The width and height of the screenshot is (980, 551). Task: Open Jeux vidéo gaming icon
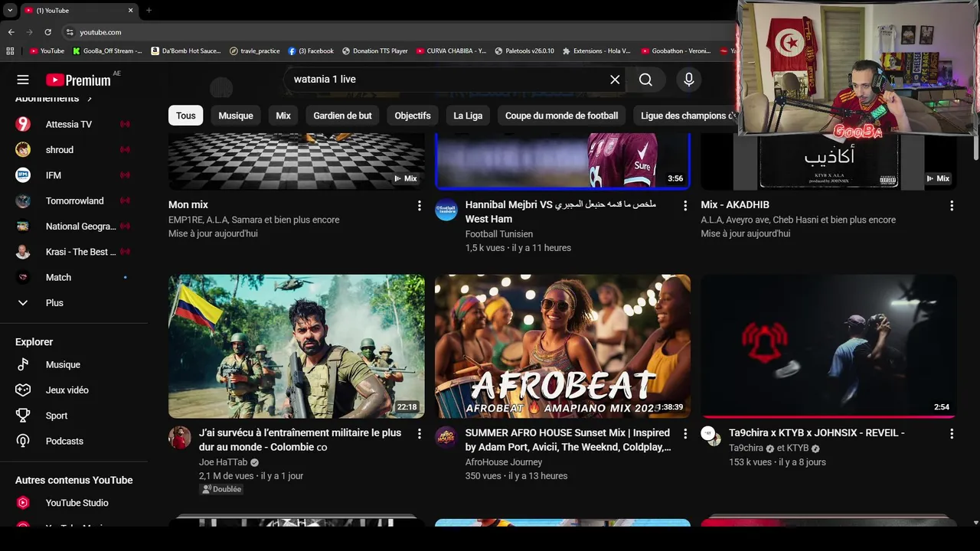[x=23, y=390]
